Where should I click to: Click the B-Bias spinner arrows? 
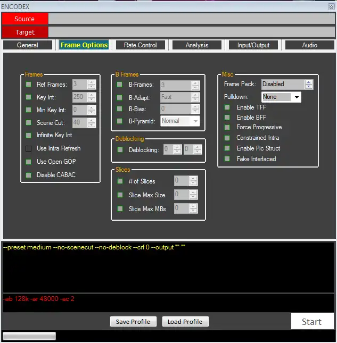pyautogui.click(x=195, y=108)
